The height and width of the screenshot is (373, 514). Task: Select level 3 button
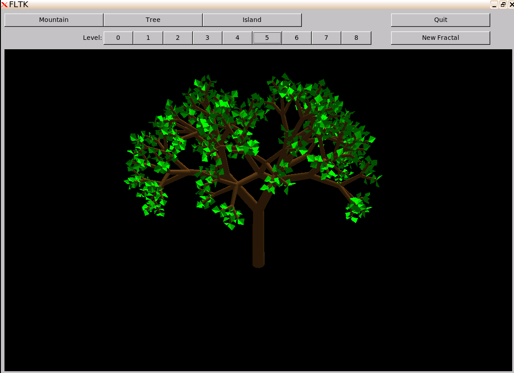pos(207,38)
